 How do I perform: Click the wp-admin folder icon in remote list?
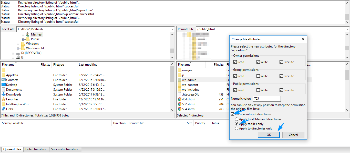pos(180,80)
